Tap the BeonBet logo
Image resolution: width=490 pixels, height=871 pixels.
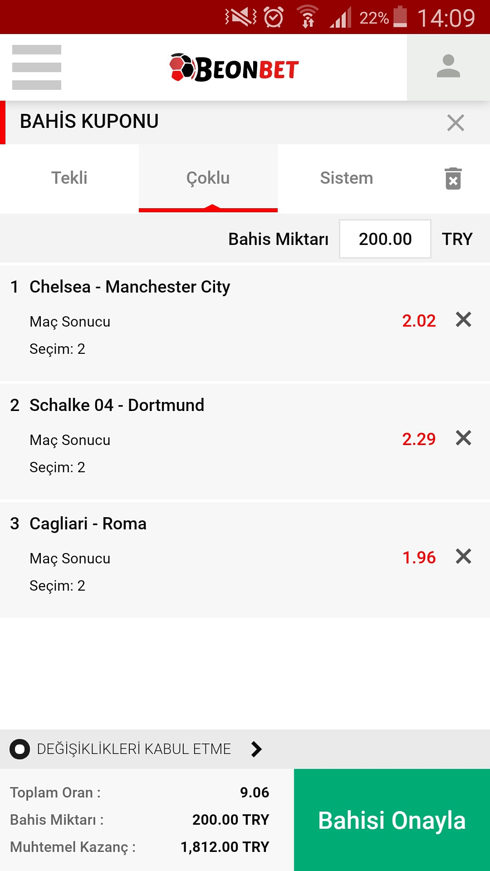point(234,68)
